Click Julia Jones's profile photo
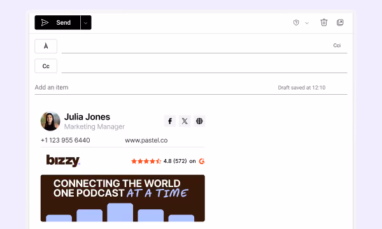This screenshot has height=229, width=382. pyautogui.click(x=50, y=121)
